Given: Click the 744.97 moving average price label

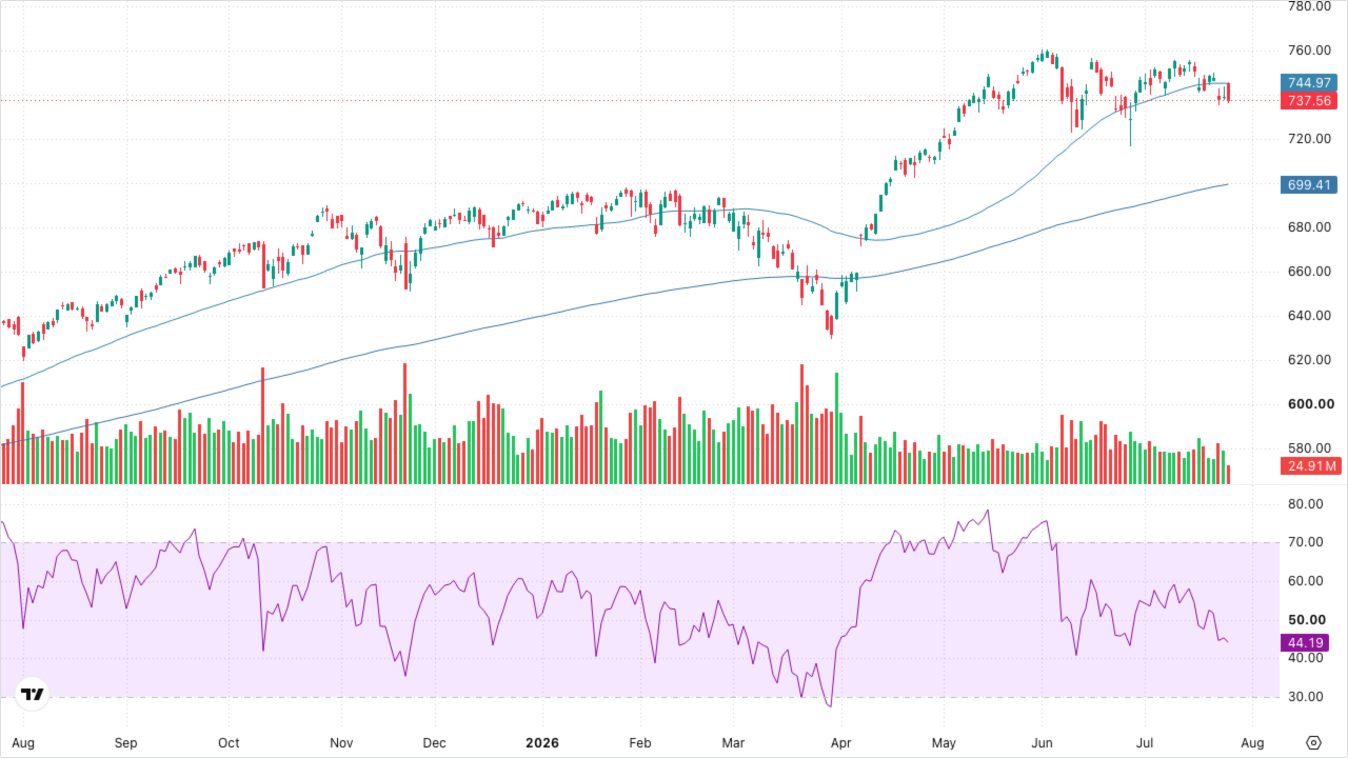Looking at the screenshot, I should click(x=1309, y=83).
